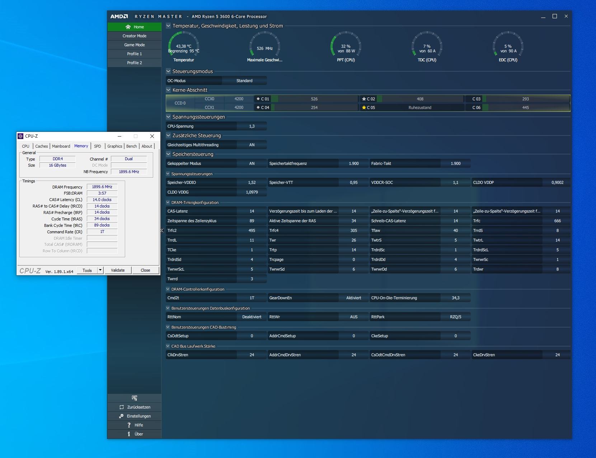This screenshot has width=596, height=458.
Task: Click the CCX0 speed value 4200
Action: 239,99
